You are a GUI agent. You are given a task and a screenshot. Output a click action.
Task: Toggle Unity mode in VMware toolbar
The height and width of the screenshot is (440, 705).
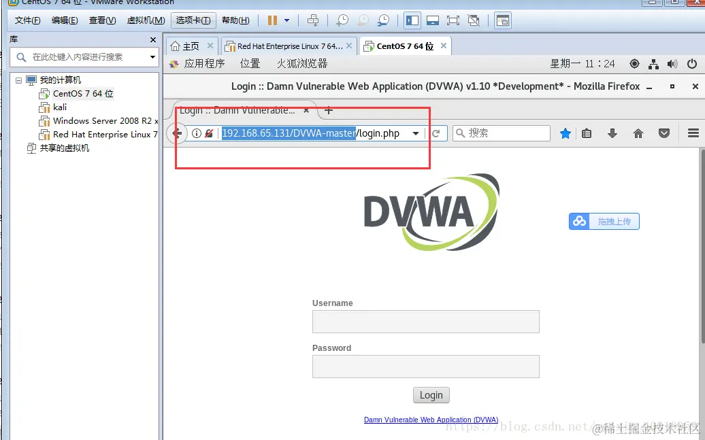coord(474,20)
